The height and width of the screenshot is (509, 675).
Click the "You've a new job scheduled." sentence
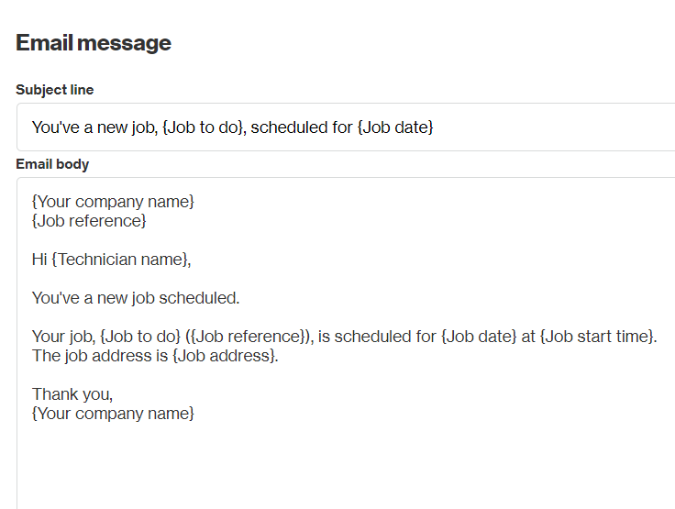pos(135,298)
